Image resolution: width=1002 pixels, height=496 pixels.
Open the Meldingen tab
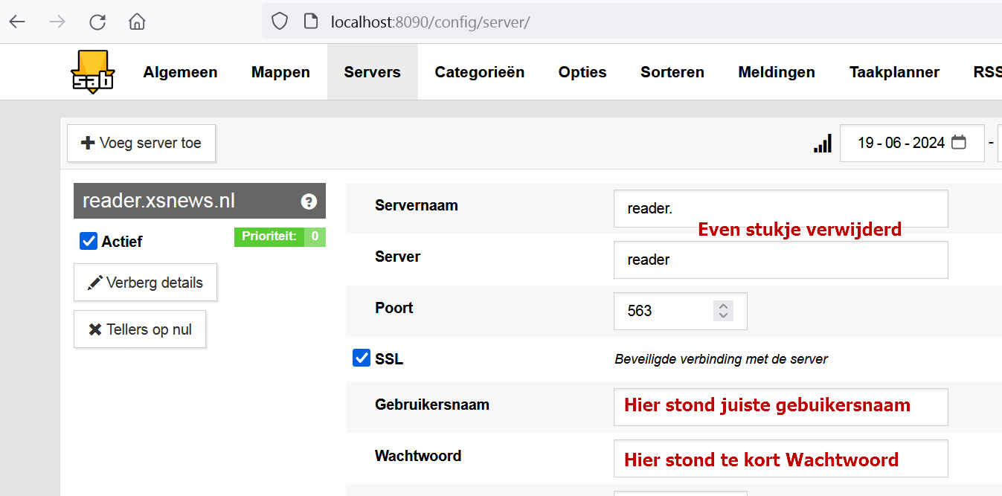click(777, 72)
